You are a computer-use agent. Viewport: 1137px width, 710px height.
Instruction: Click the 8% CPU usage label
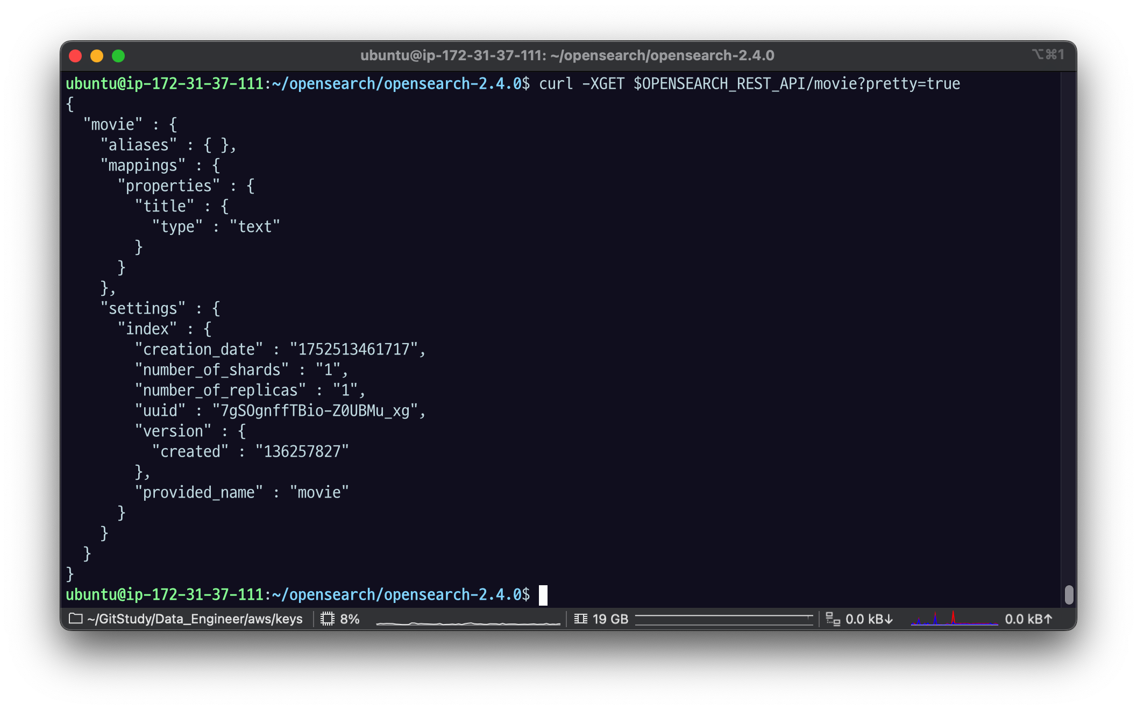pos(350,619)
